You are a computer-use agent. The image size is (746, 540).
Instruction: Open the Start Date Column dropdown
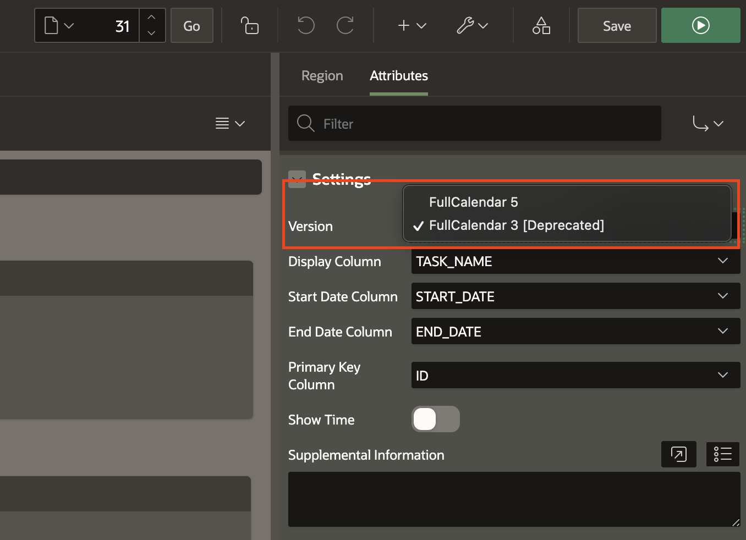point(575,296)
